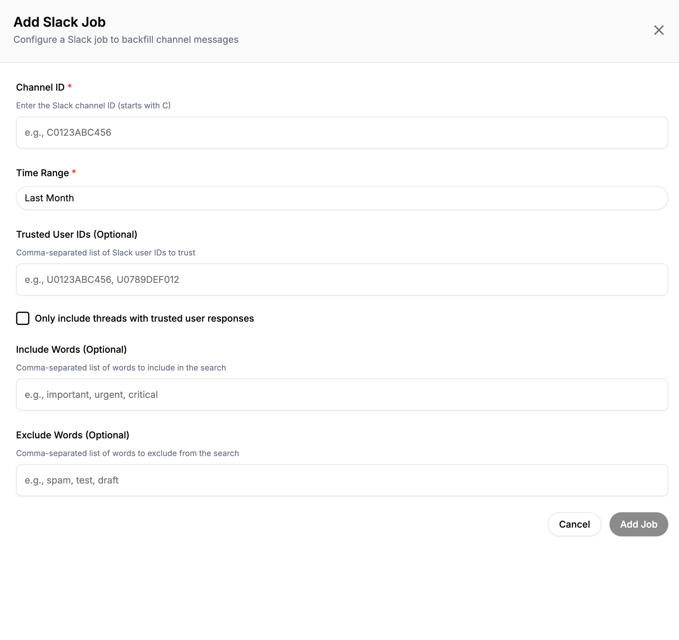Click the Exclude Words (Optional) label
679x640 pixels.
73,435
